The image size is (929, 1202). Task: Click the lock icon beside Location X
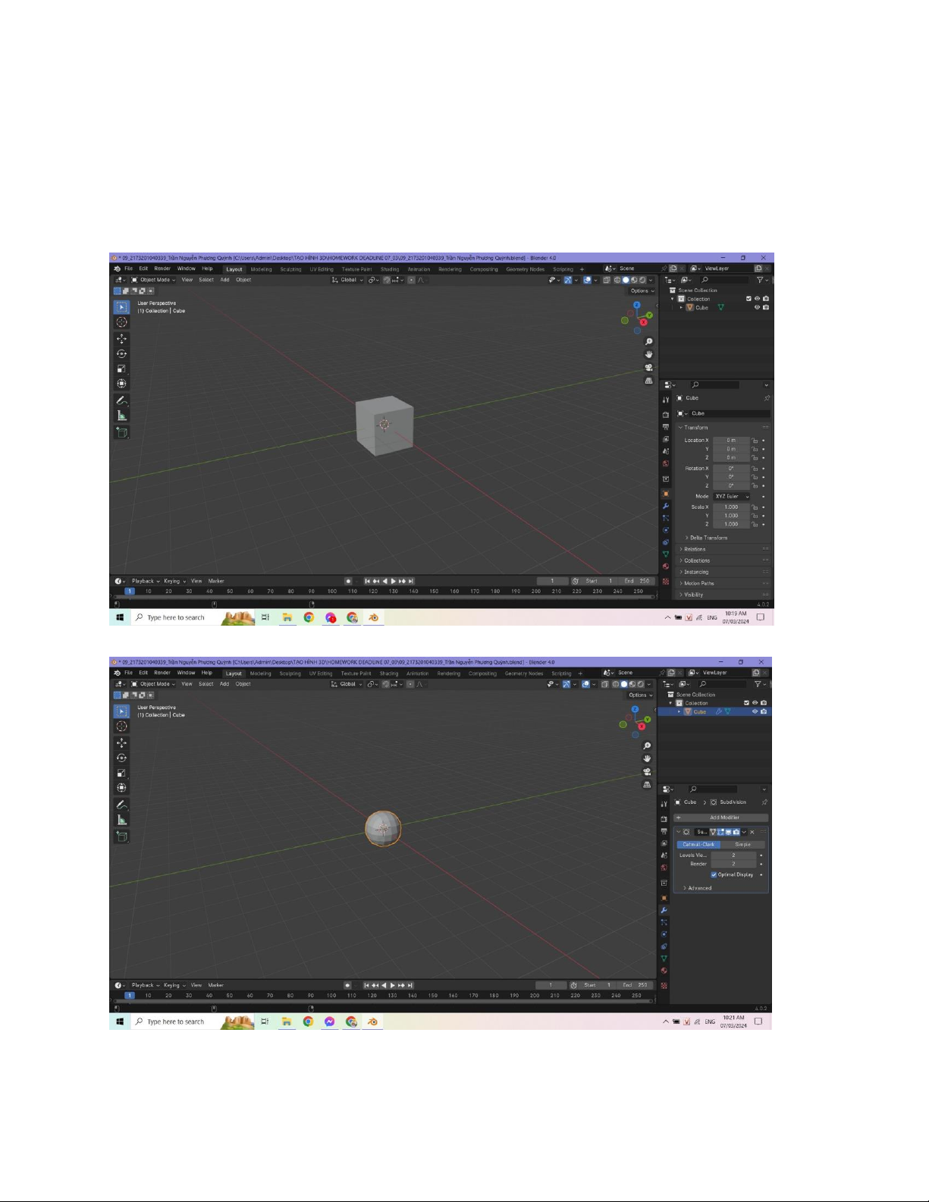[755, 441]
